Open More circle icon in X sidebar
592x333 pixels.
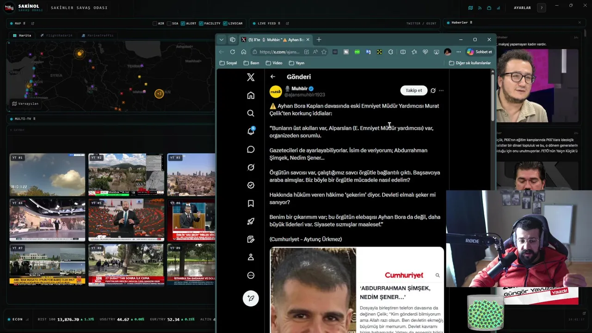[251, 275]
